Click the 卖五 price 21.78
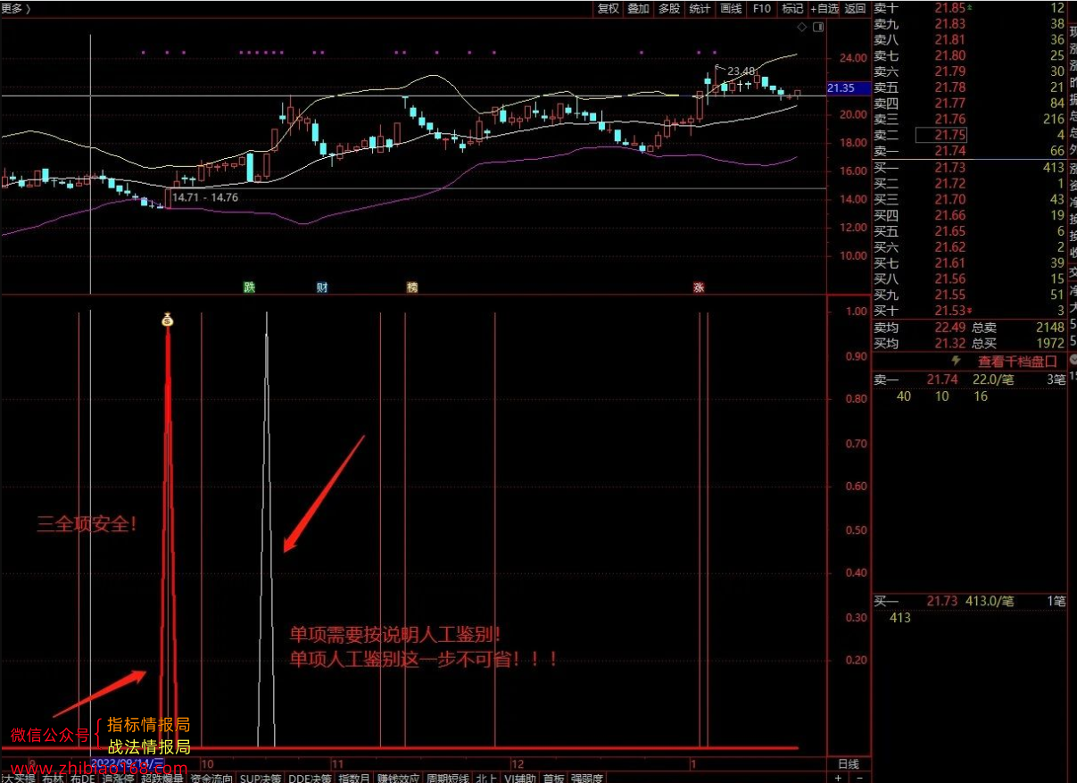The image size is (1077, 783). pos(950,87)
